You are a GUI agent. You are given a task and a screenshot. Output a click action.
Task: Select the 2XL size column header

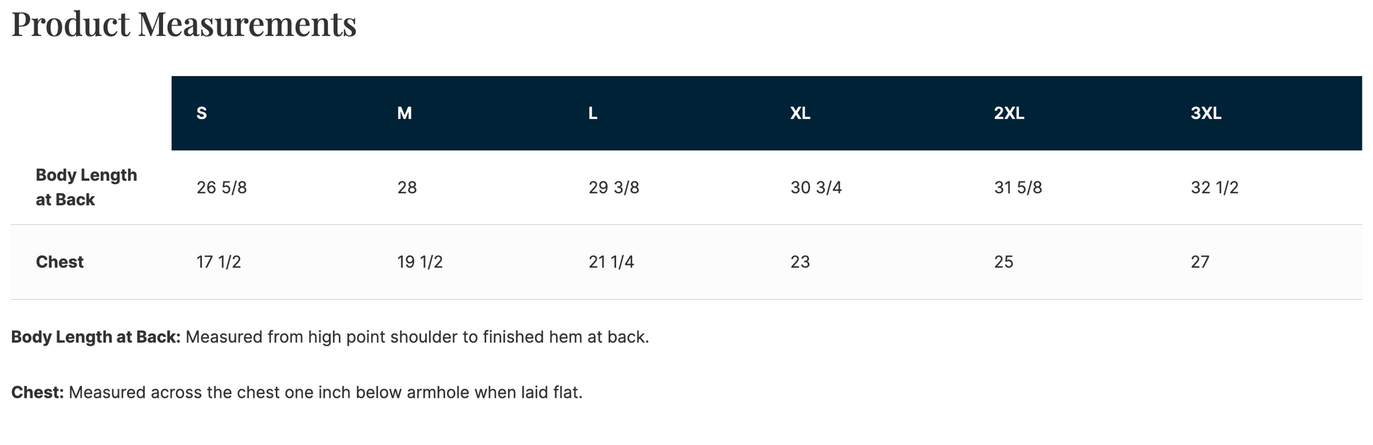click(x=1009, y=114)
